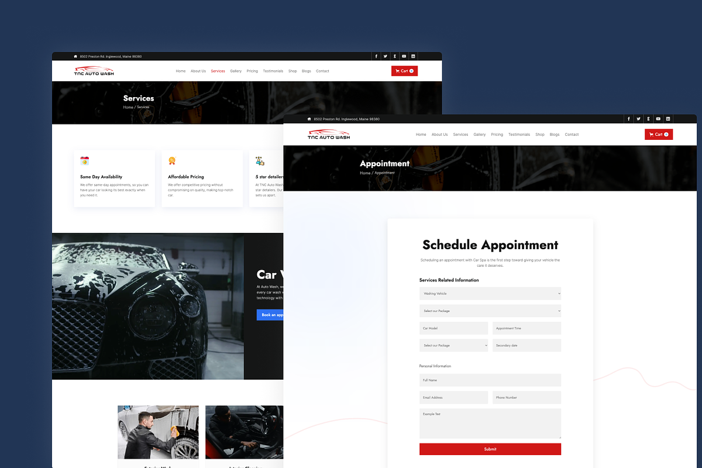Image resolution: width=702 pixels, height=468 pixels.
Task: Open Blogs in Appointment page menu
Action: 555,135
